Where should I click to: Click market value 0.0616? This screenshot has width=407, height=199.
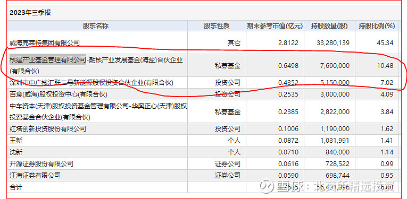288,163
